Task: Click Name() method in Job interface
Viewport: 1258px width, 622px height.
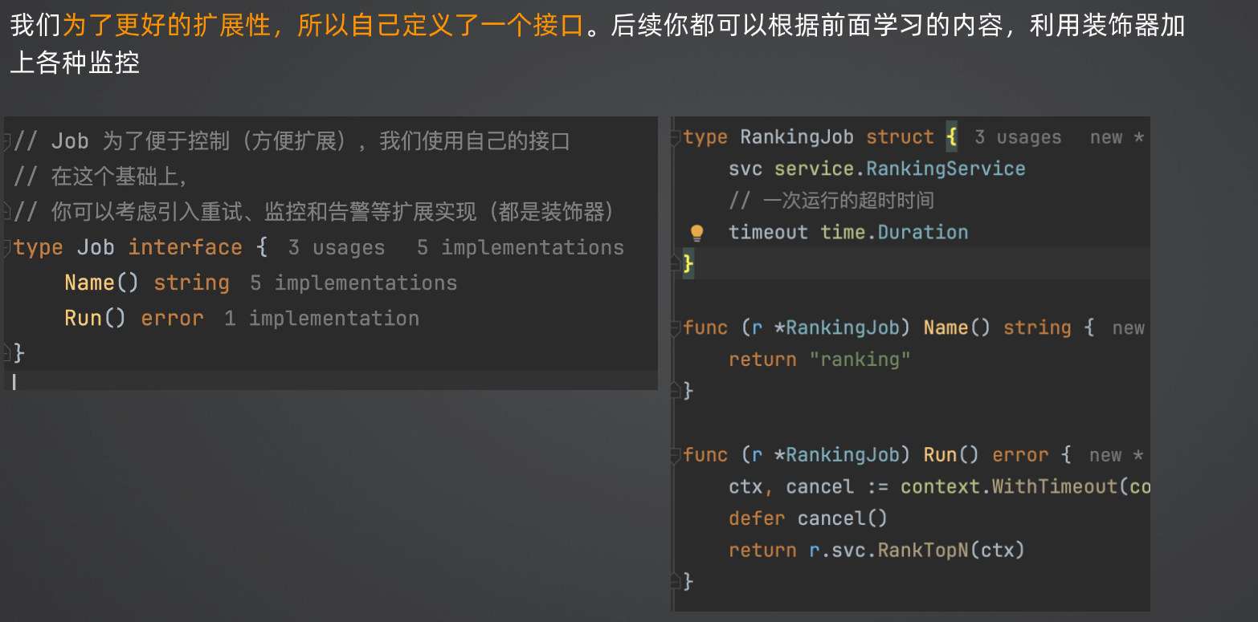Action: [x=102, y=283]
